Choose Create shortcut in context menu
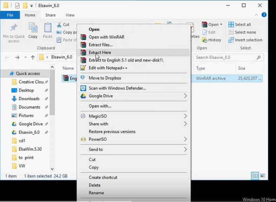The width and height of the screenshot is (276, 202). click(134, 177)
